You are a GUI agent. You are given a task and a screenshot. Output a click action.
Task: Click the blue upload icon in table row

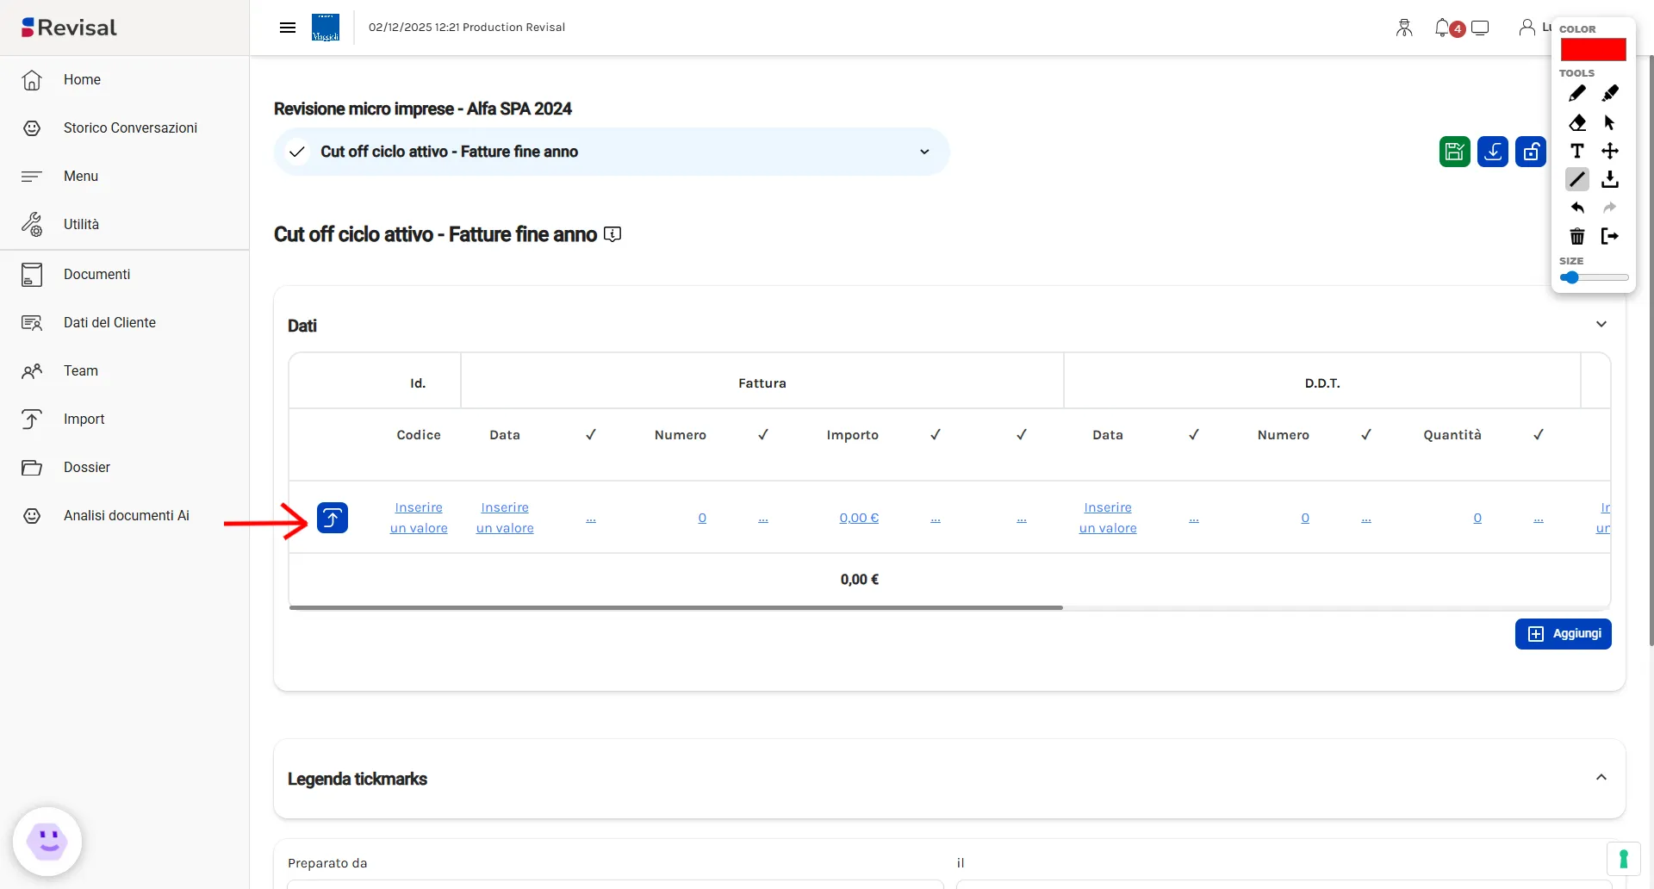point(332,518)
